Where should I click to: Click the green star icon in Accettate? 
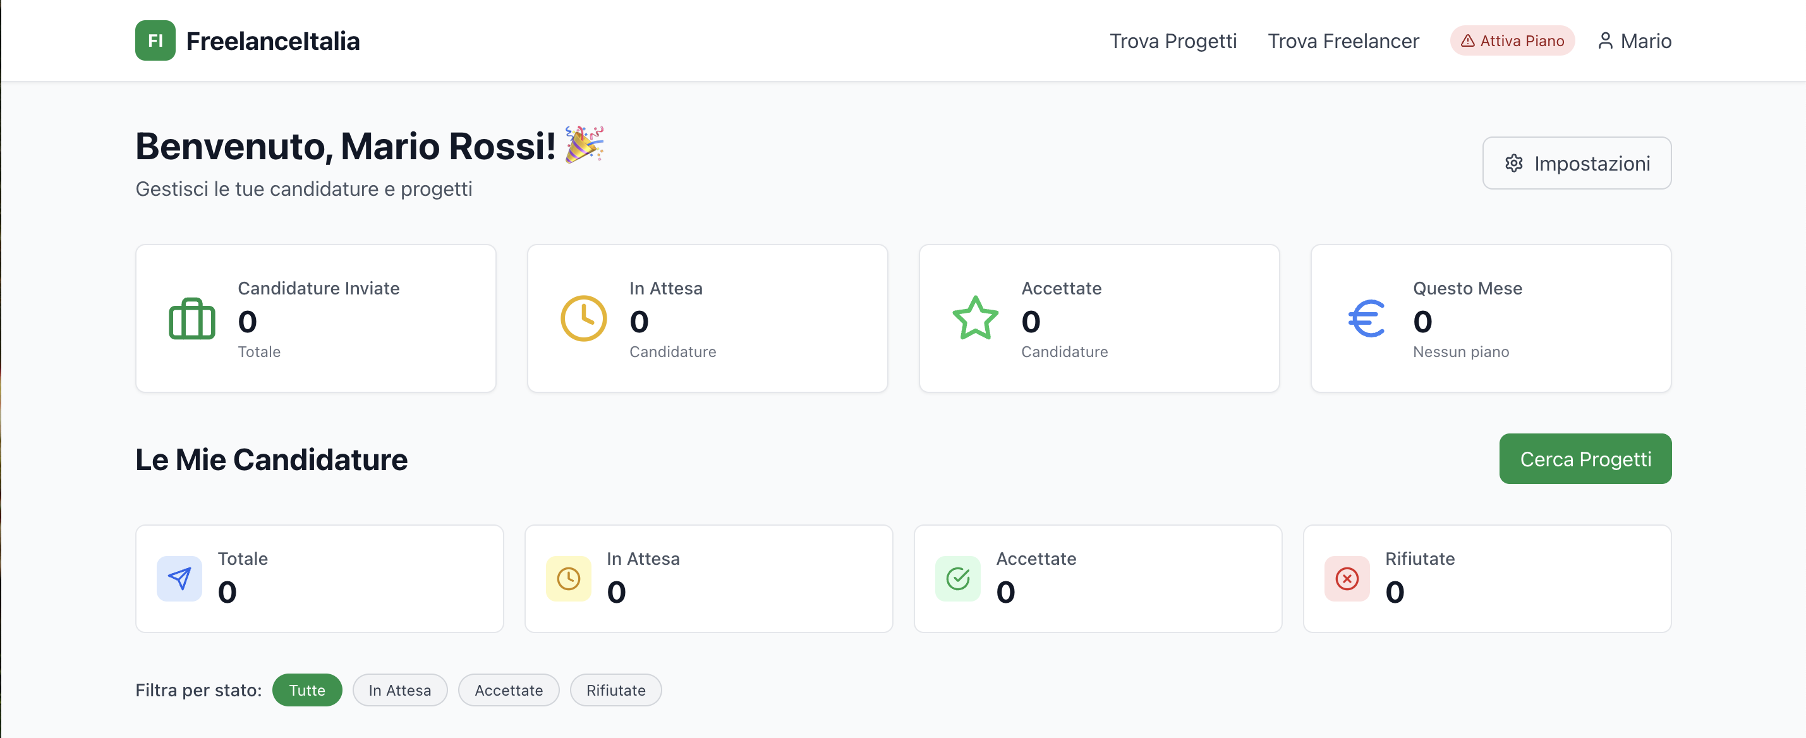[975, 318]
